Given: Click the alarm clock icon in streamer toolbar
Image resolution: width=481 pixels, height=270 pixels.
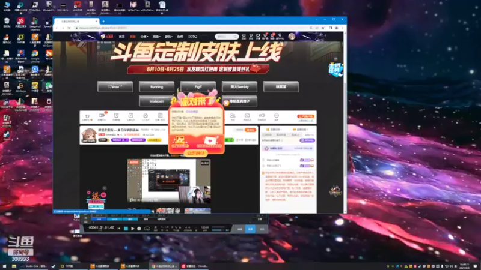Looking at the screenshot, I should tap(116, 116).
